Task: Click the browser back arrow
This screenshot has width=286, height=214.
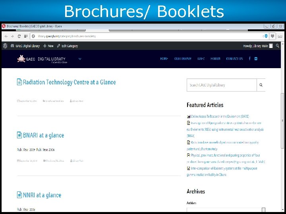Action: click(6, 36)
